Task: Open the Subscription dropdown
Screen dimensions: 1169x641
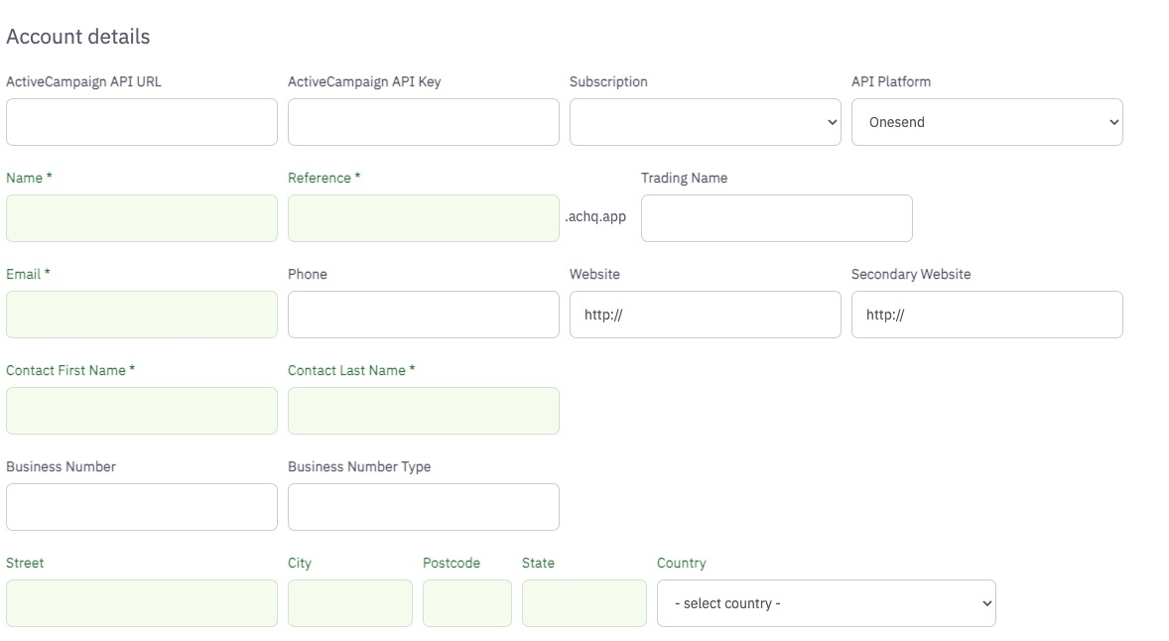Action: 705,122
